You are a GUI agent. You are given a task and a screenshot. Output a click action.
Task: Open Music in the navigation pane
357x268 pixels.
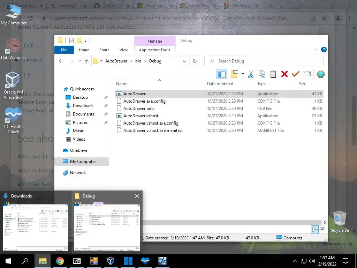(x=78, y=131)
